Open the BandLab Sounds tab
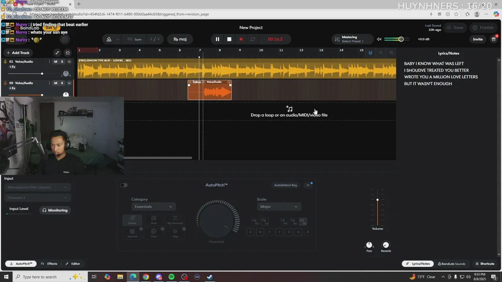 (x=452, y=264)
